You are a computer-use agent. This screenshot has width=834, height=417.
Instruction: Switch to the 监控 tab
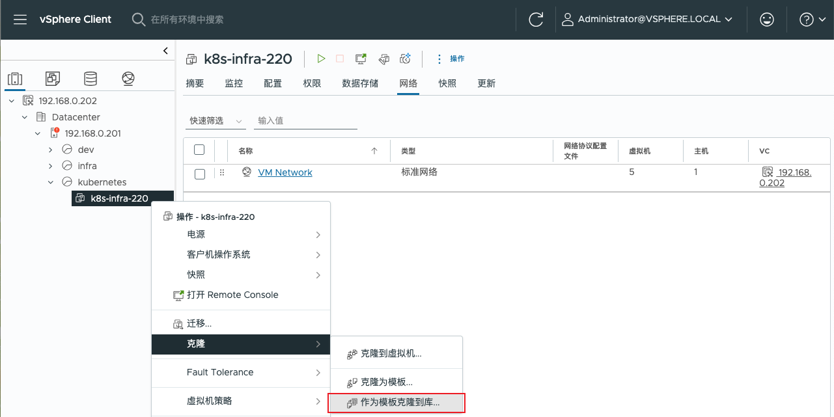point(234,83)
